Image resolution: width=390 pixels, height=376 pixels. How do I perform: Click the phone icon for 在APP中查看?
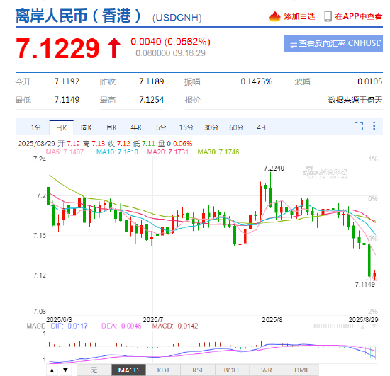(x=328, y=16)
